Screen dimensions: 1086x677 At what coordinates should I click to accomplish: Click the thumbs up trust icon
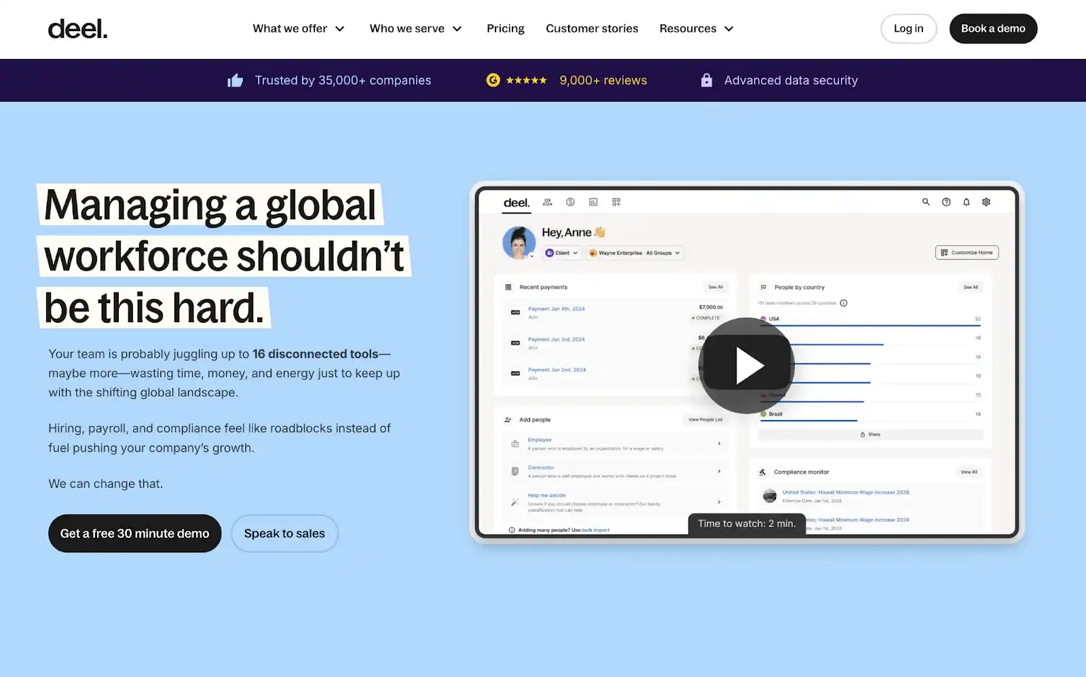pyautogui.click(x=235, y=81)
